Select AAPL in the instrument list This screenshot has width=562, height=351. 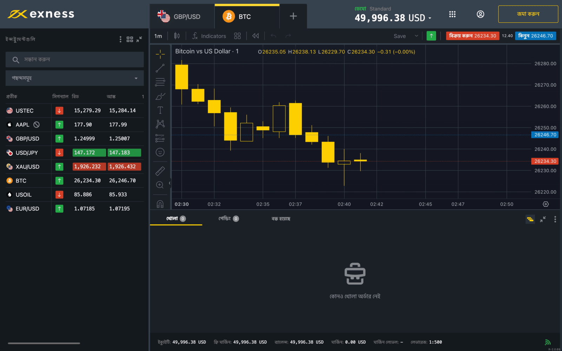tap(74, 125)
